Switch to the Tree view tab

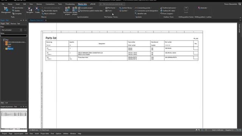pos(2,103)
